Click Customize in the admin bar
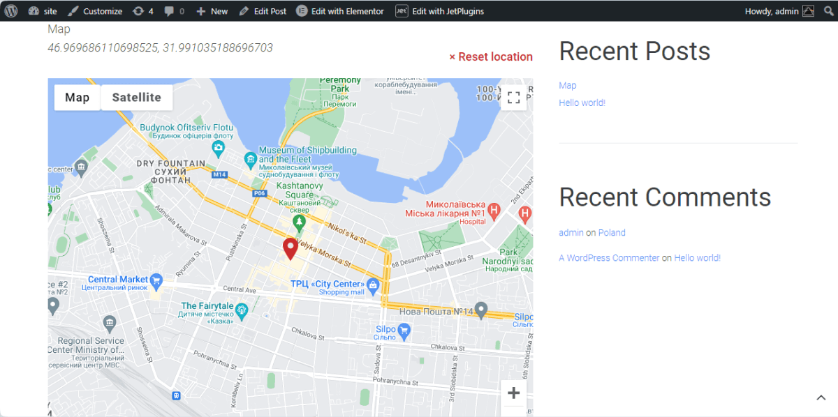The height and width of the screenshot is (417, 838). pyautogui.click(x=101, y=10)
